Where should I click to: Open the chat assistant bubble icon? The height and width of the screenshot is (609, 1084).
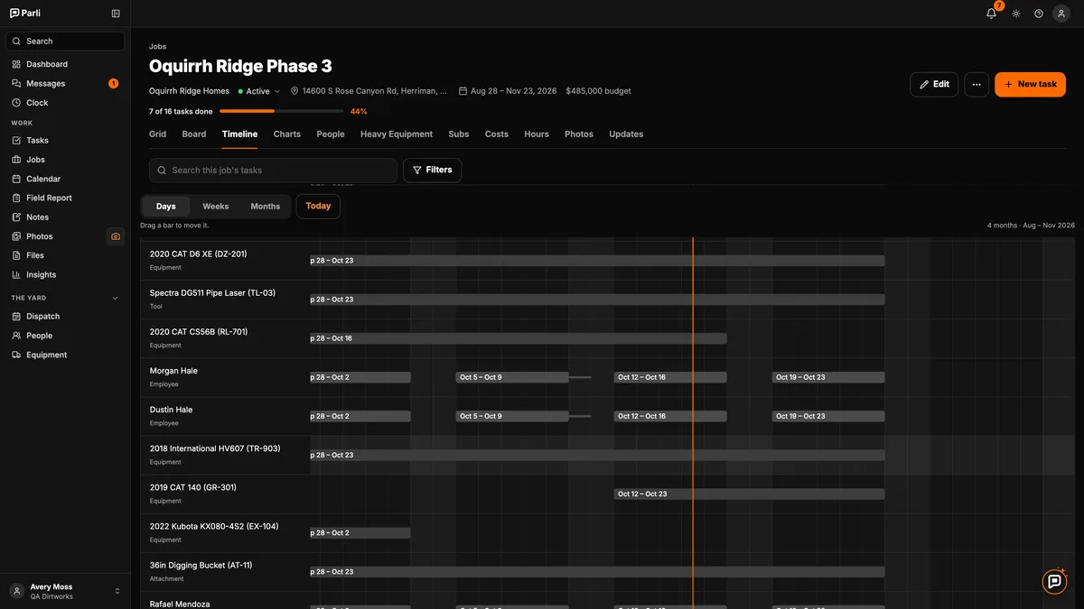[x=1054, y=582]
